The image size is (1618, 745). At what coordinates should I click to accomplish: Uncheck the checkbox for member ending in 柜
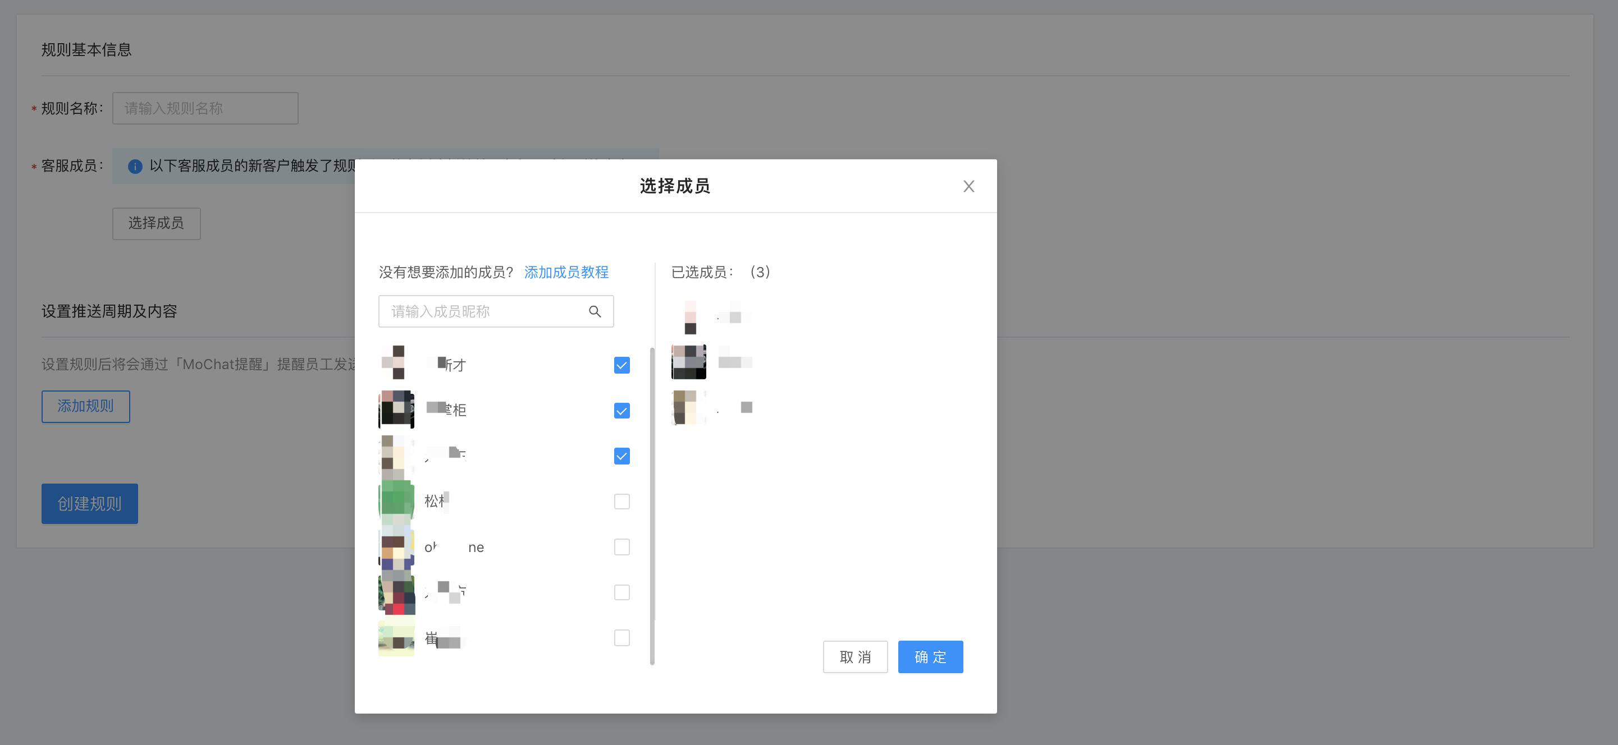click(621, 411)
